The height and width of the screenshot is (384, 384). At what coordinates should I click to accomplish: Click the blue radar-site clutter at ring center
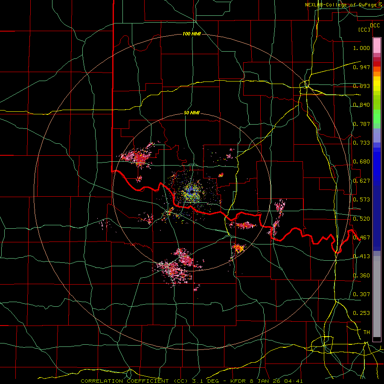(x=191, y=192)
